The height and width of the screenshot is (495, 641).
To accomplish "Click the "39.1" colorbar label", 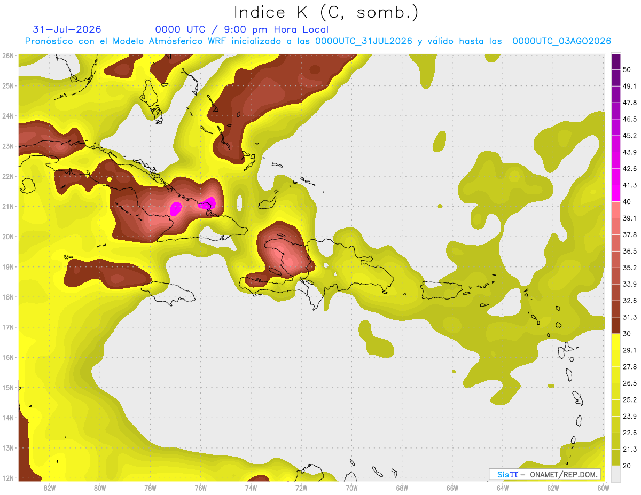I will pyautogui.click(x=630, y=218).
